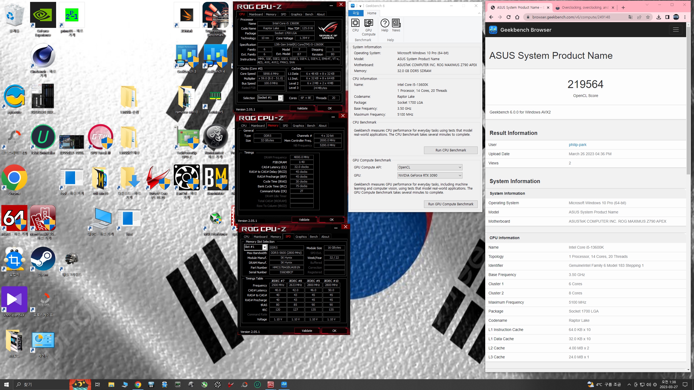Open the notification center icon
The width and height of the screenshot is (694, 390).
coord(685,385)
